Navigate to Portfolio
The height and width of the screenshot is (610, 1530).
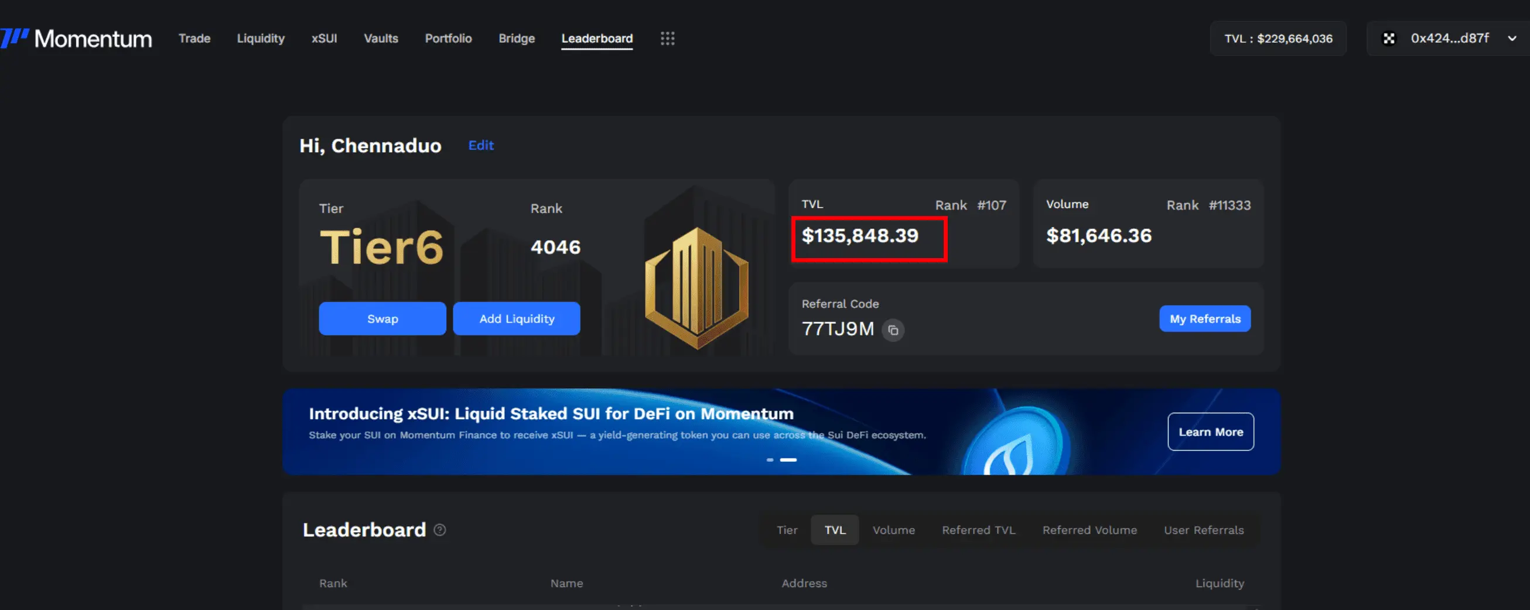pyautogui.click(x=449, y=39)
